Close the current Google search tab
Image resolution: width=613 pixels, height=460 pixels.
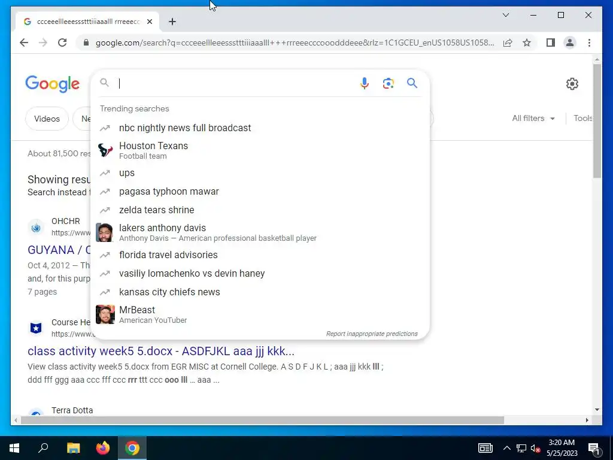pos(149,22)
